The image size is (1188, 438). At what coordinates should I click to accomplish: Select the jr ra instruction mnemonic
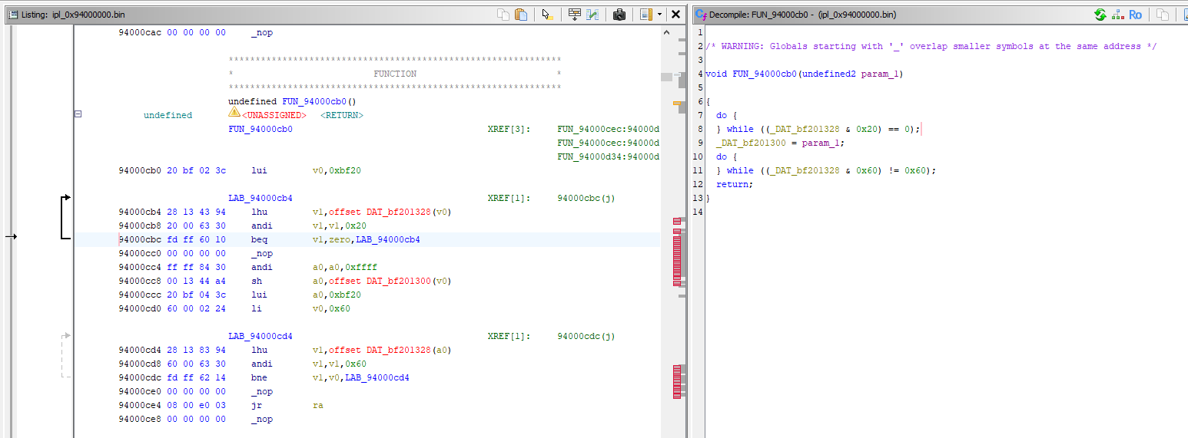[x=257, y=405]
